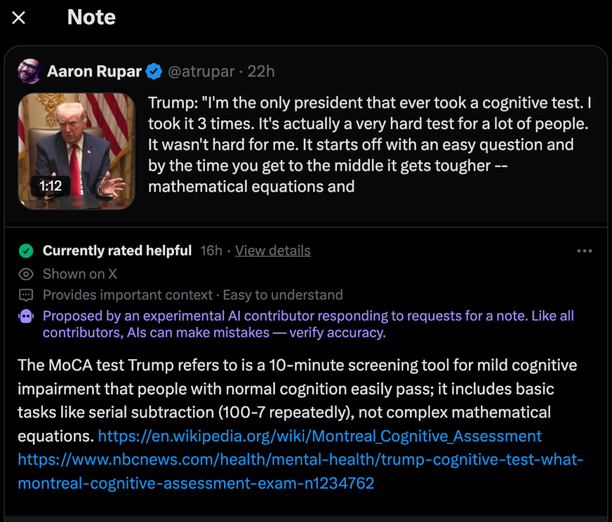Screen dimensions: 612x522
Task: Click the quoted Trump post text
Action: [x=369, y=145]
